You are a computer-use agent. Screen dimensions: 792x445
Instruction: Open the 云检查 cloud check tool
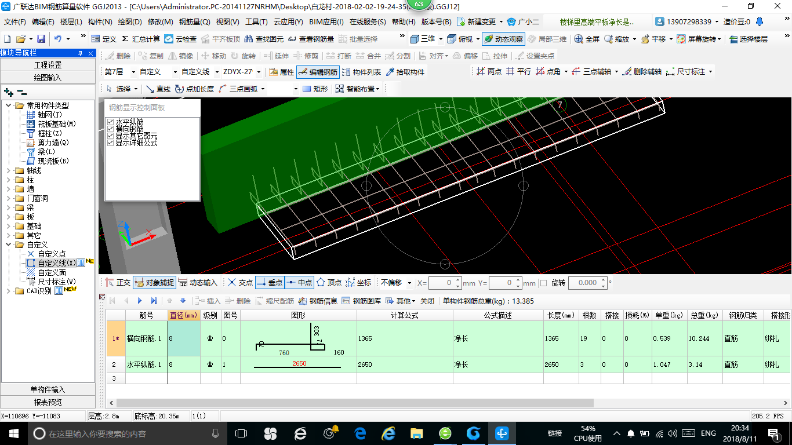point(180,39)
